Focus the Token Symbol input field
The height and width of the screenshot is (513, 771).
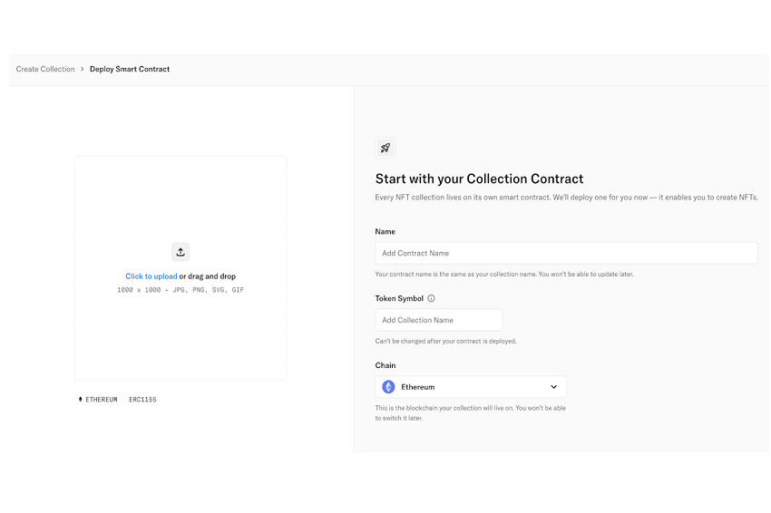[439, 320]
